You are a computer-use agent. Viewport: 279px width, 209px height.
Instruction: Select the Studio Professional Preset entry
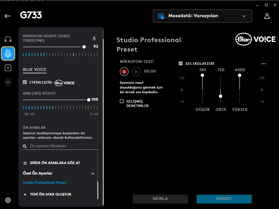(45, 183)
